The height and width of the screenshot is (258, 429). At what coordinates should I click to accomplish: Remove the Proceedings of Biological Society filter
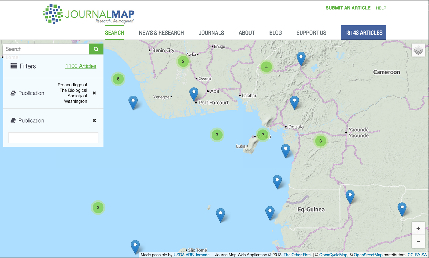(x=94, y=93)
